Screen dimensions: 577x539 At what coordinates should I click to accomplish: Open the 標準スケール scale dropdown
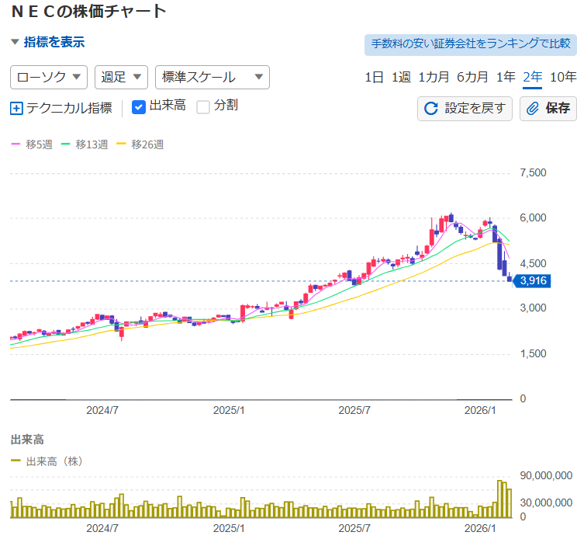tap(212, 77)
